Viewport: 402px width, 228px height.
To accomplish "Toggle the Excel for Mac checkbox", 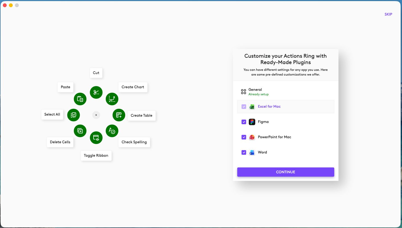I will pyautogui.click(x=244, y=107).
